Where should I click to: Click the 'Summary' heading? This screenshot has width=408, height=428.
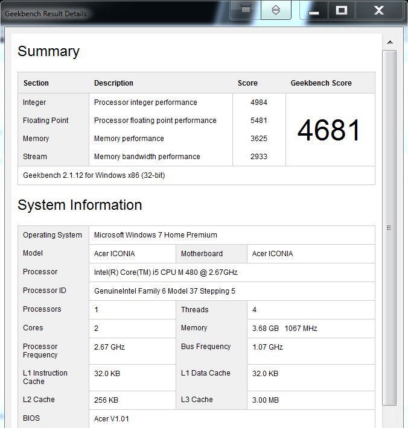pos(49,51)
